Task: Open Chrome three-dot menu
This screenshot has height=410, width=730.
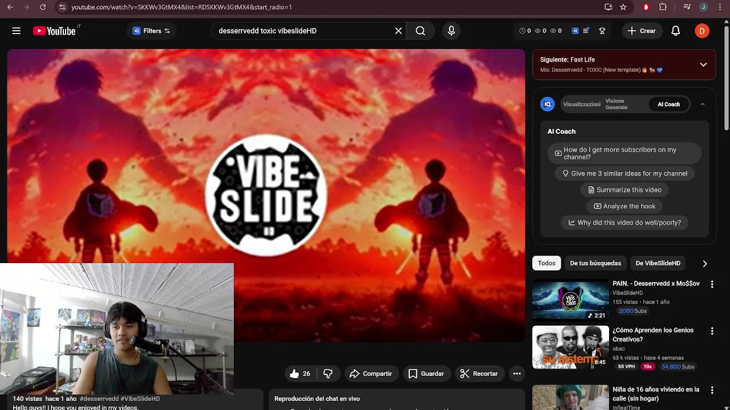Action: tap(720, 7)
